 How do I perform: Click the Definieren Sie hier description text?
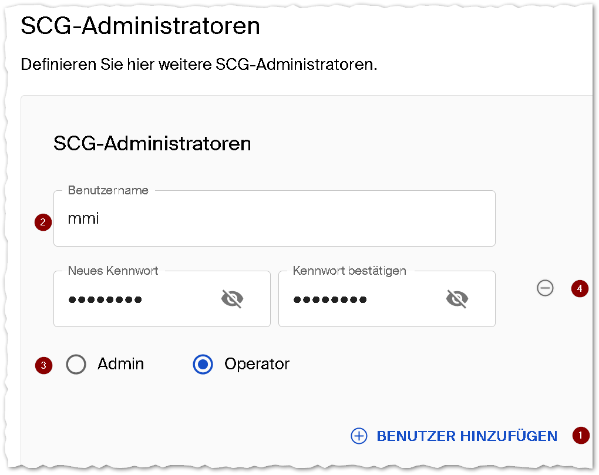tap(198, 64)
